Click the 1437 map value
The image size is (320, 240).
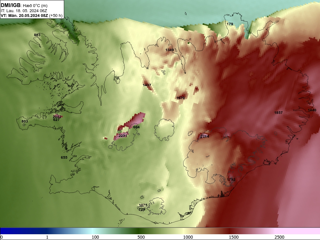147,85
